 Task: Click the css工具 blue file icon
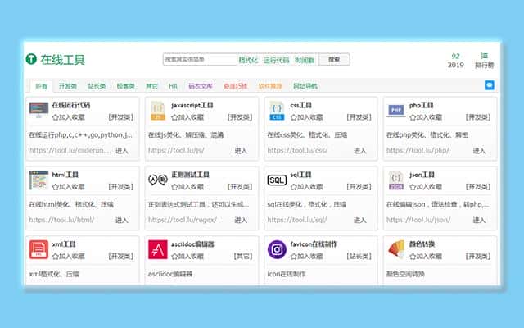click(x=277, y=111)
